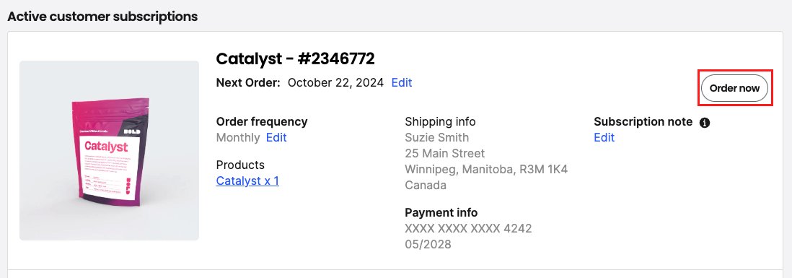Viewport: 792px width, 278px height.
Task: Open the Catalyst x 1 product link
Action: (x=247, y=181)
